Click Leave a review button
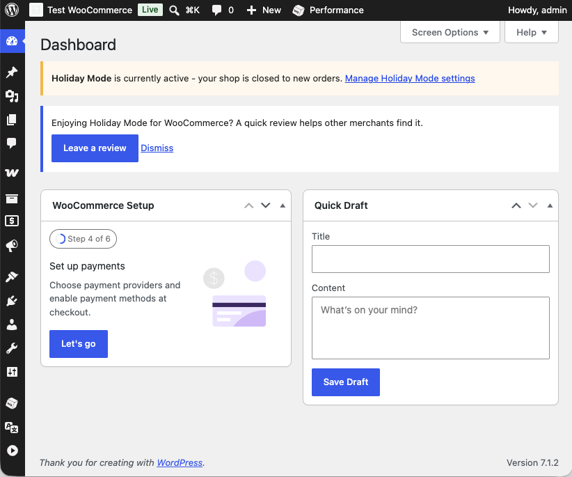 coord(95,148)
